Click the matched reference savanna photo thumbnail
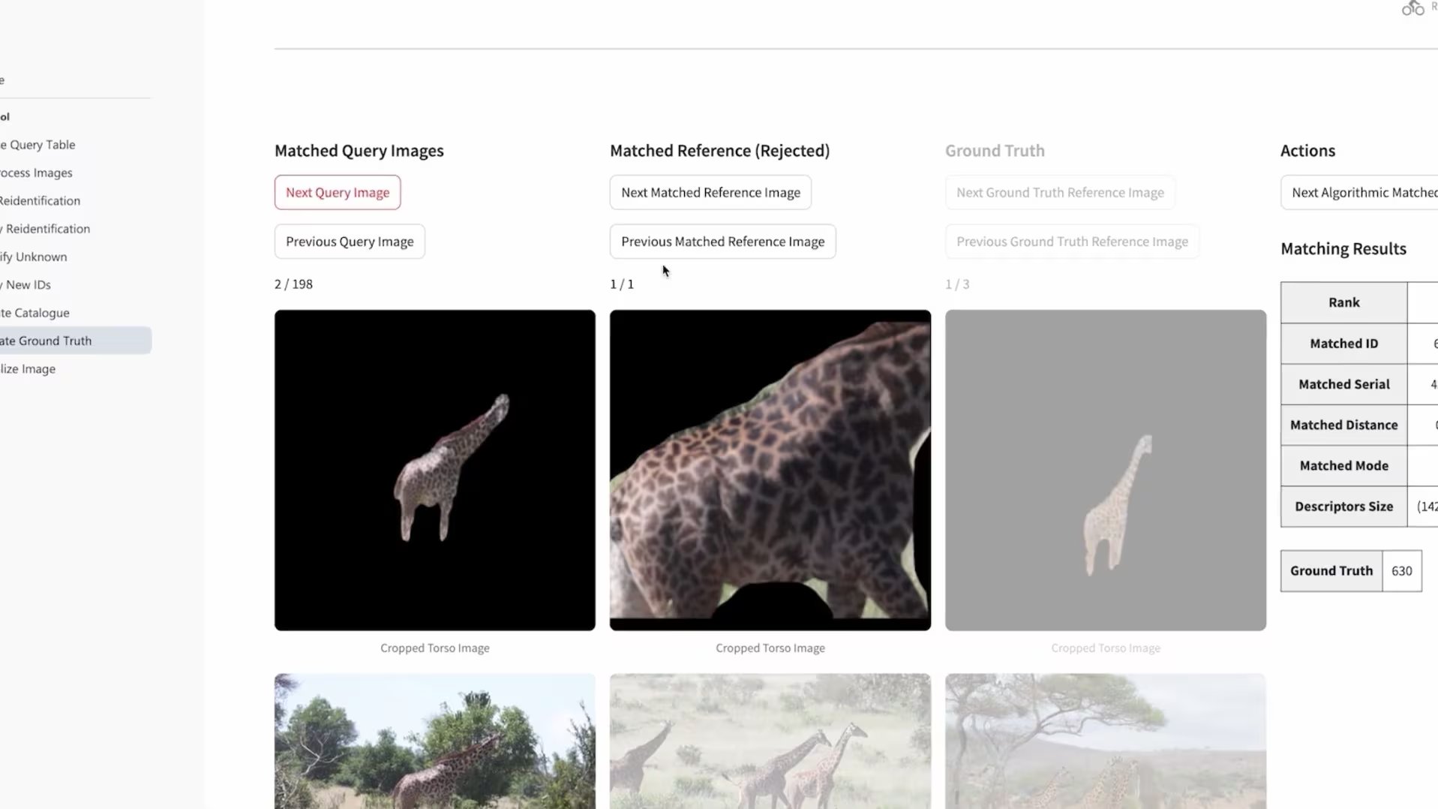The height and width of the screenshot is (809, 1438). click(770, 741)
